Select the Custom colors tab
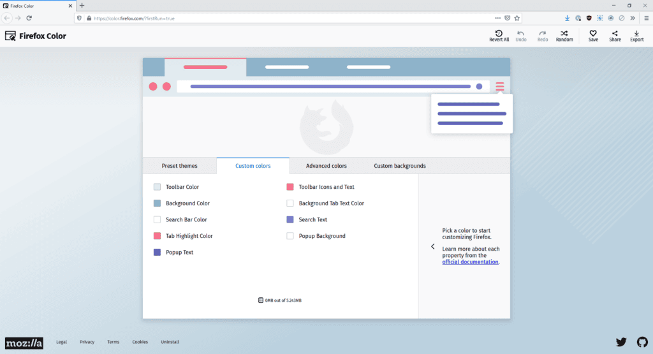This screenshot has height=354, width=653. (x=253, y=166)
